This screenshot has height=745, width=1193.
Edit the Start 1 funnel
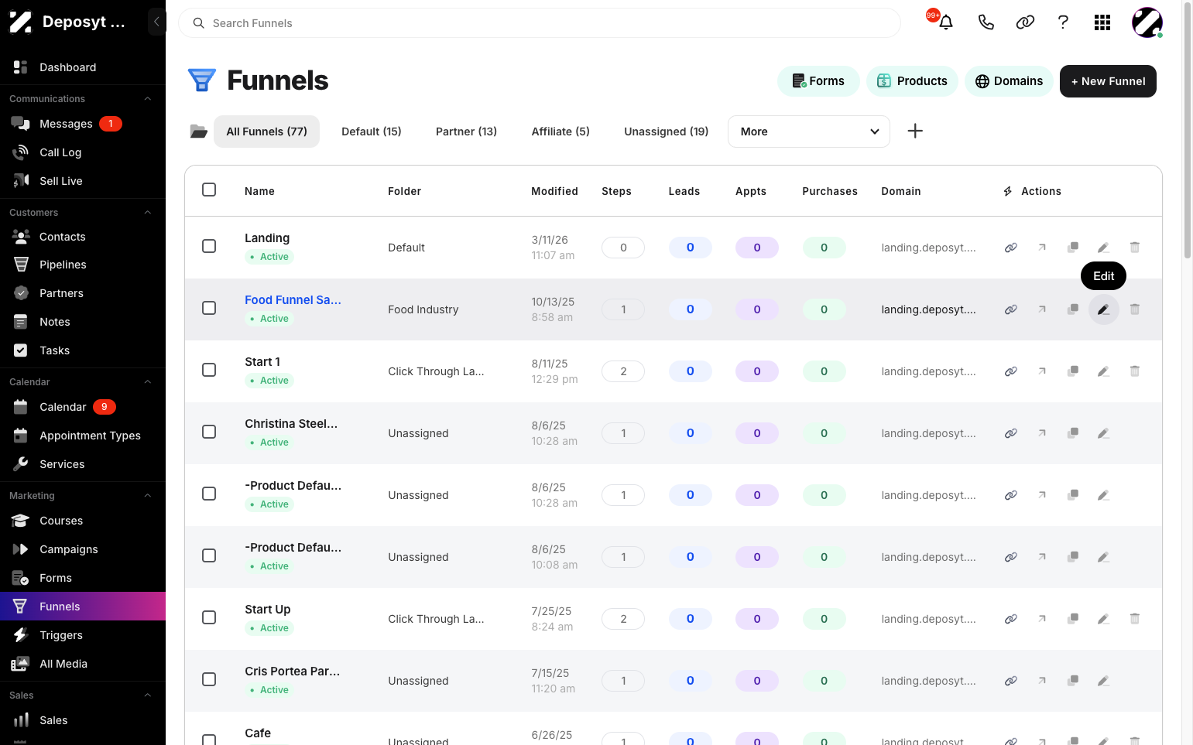coord(1104,371)
